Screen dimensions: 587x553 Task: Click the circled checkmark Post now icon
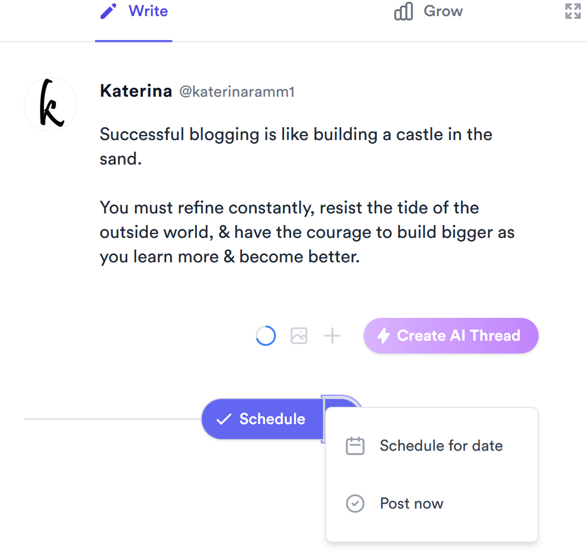point(355,503)
